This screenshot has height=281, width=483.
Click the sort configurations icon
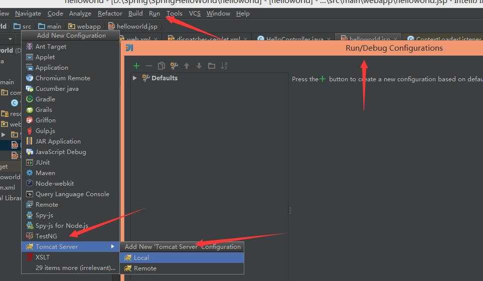point(224,66)
